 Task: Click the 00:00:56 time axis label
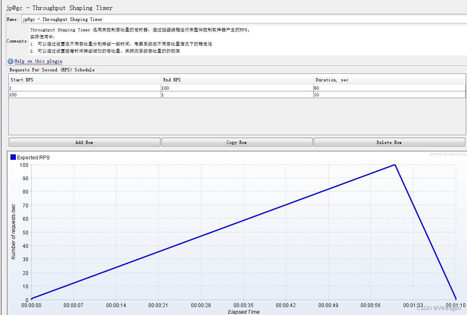pyautogui.click(x=371, y=305)
